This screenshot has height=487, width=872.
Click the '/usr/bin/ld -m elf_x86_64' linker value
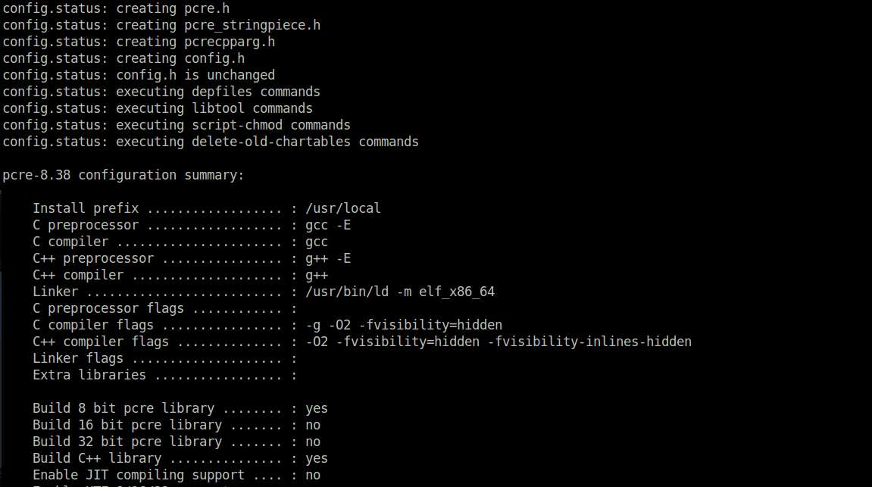400,292
